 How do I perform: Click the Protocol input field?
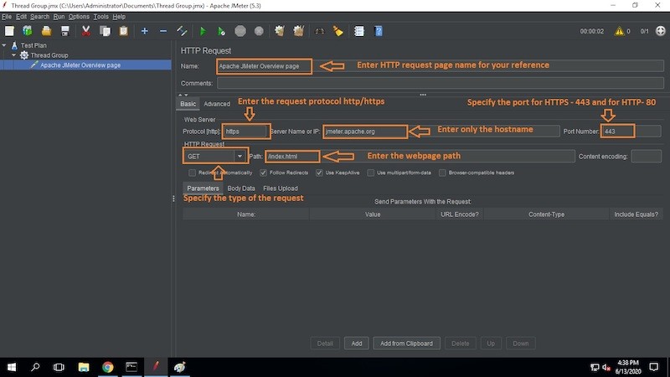pos(246,132)
